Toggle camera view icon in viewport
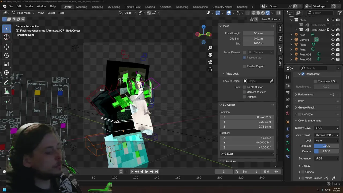The height and width of the screenshot is (193, 343). pos(210,62)
